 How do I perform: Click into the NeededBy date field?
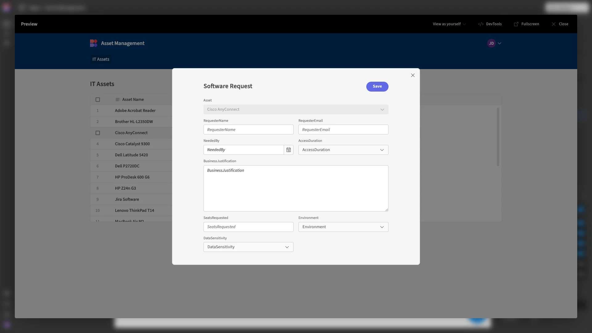(244, 150)
